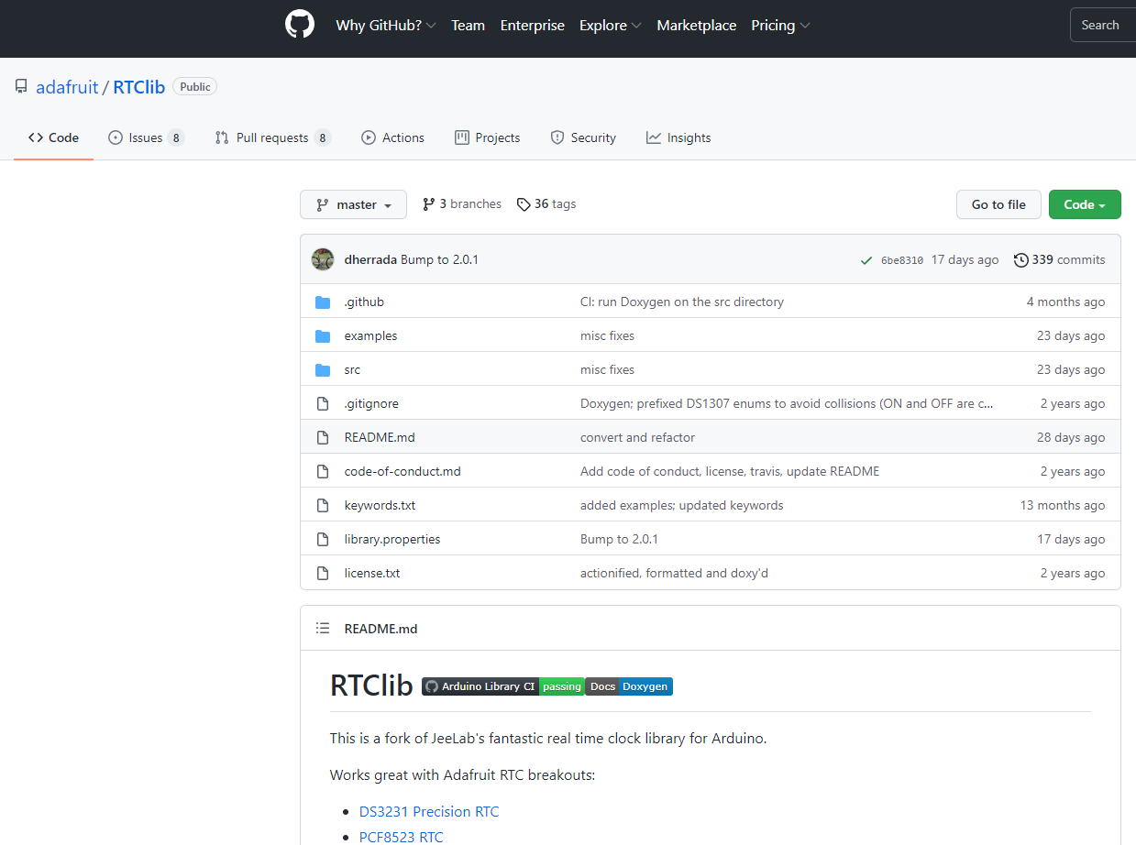
Task: Click 'actionified, formatted and doxy'd' commit message
Action: point(674,574)
